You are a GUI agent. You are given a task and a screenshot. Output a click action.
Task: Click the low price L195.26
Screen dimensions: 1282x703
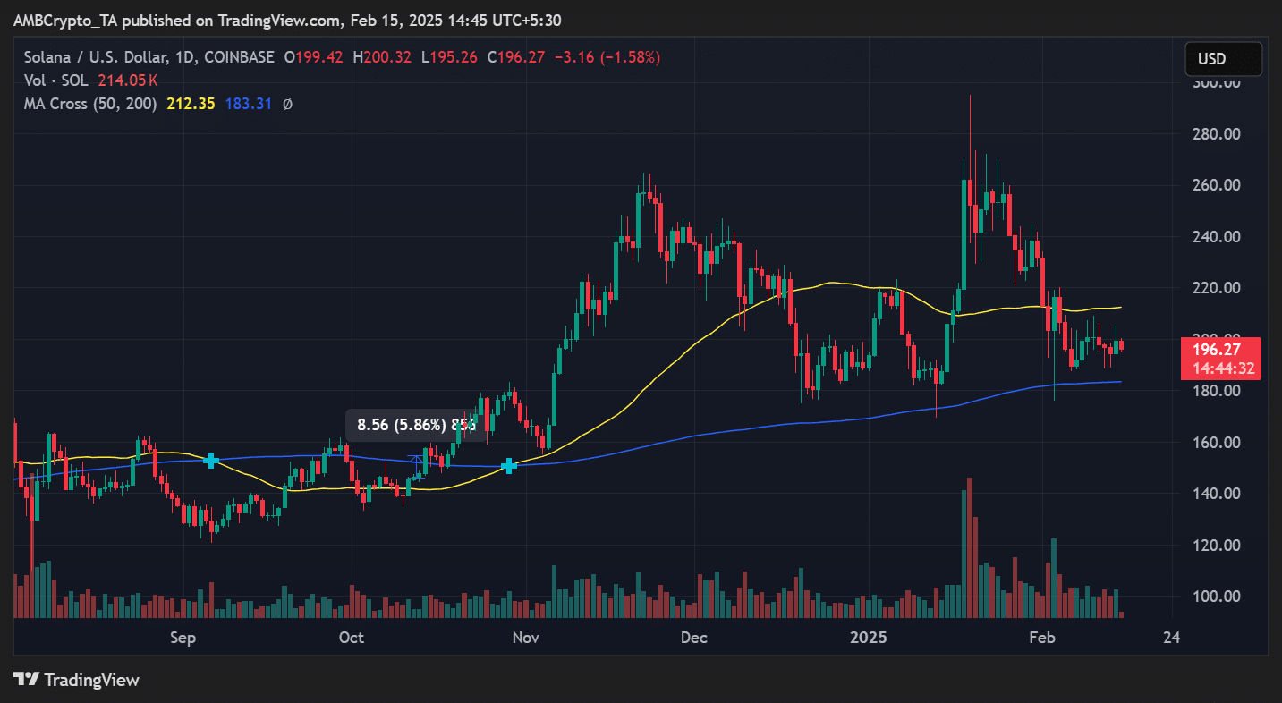pos(450,57)
